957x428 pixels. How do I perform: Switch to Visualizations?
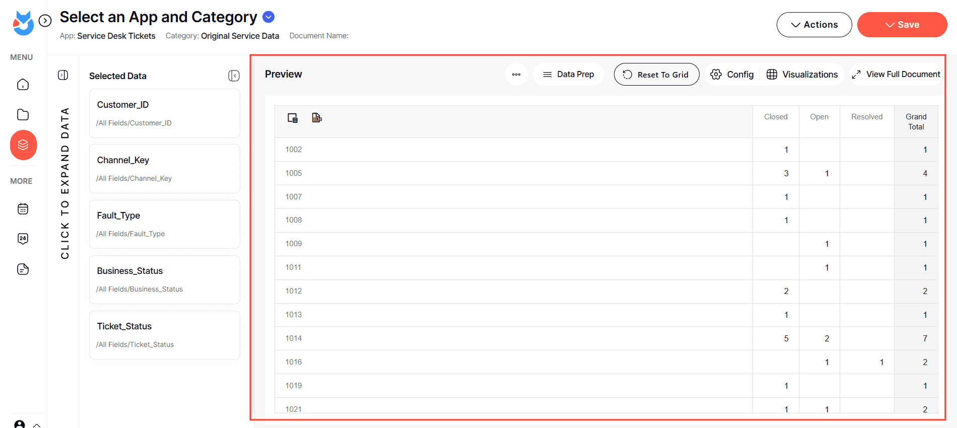(802, 75)
